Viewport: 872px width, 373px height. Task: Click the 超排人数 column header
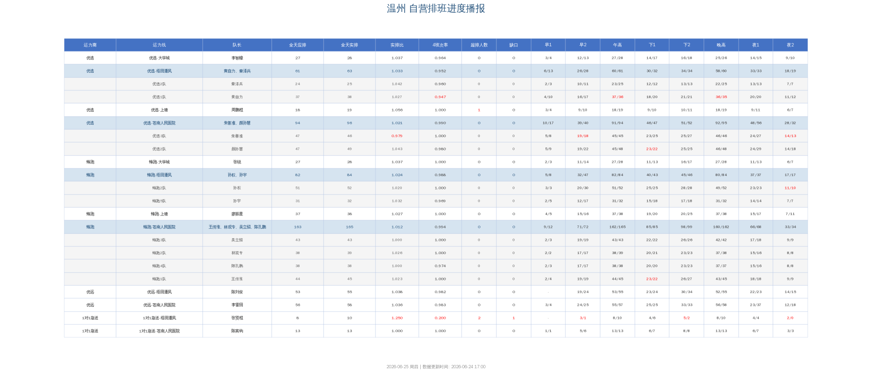479,45
